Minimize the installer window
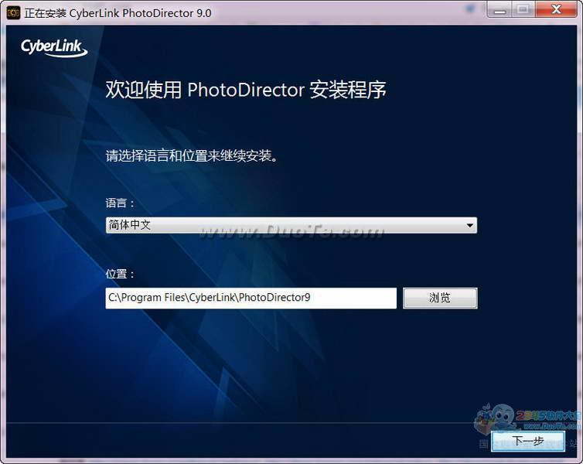This screenshot has height=464, width=583. coord(500,9)
